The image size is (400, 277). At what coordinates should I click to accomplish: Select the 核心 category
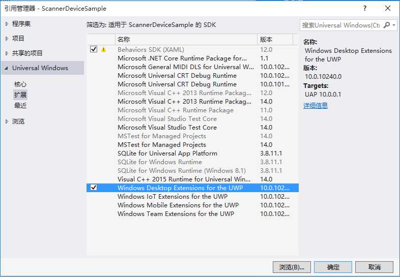coord(20,84)
